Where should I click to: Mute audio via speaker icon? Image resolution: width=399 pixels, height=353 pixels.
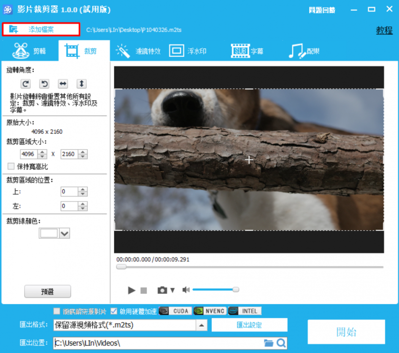point(186,290)
